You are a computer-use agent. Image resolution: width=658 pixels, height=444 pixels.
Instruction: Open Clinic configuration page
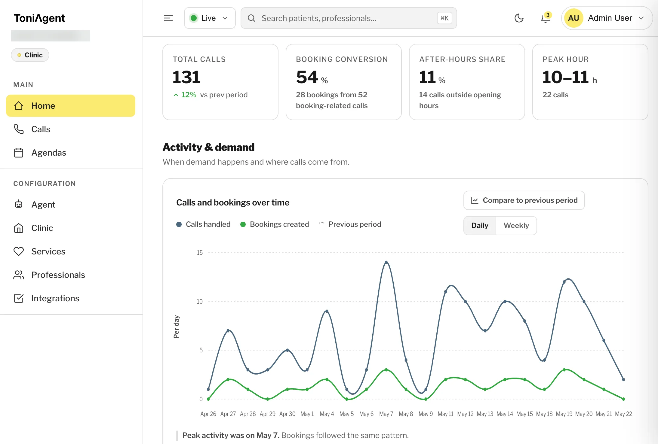71,228
